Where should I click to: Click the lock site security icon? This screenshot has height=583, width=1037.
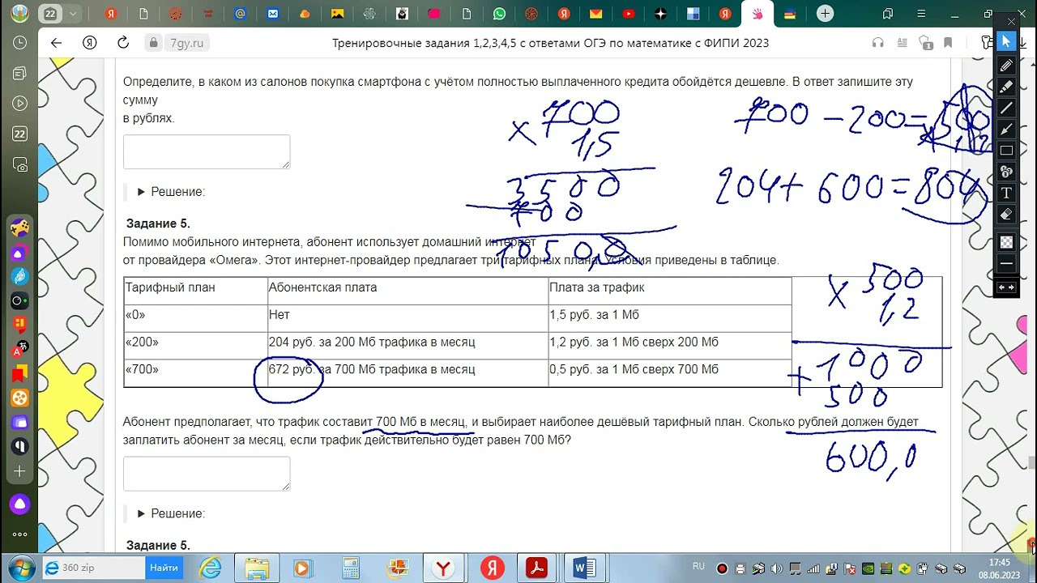(x=152, y=43)
